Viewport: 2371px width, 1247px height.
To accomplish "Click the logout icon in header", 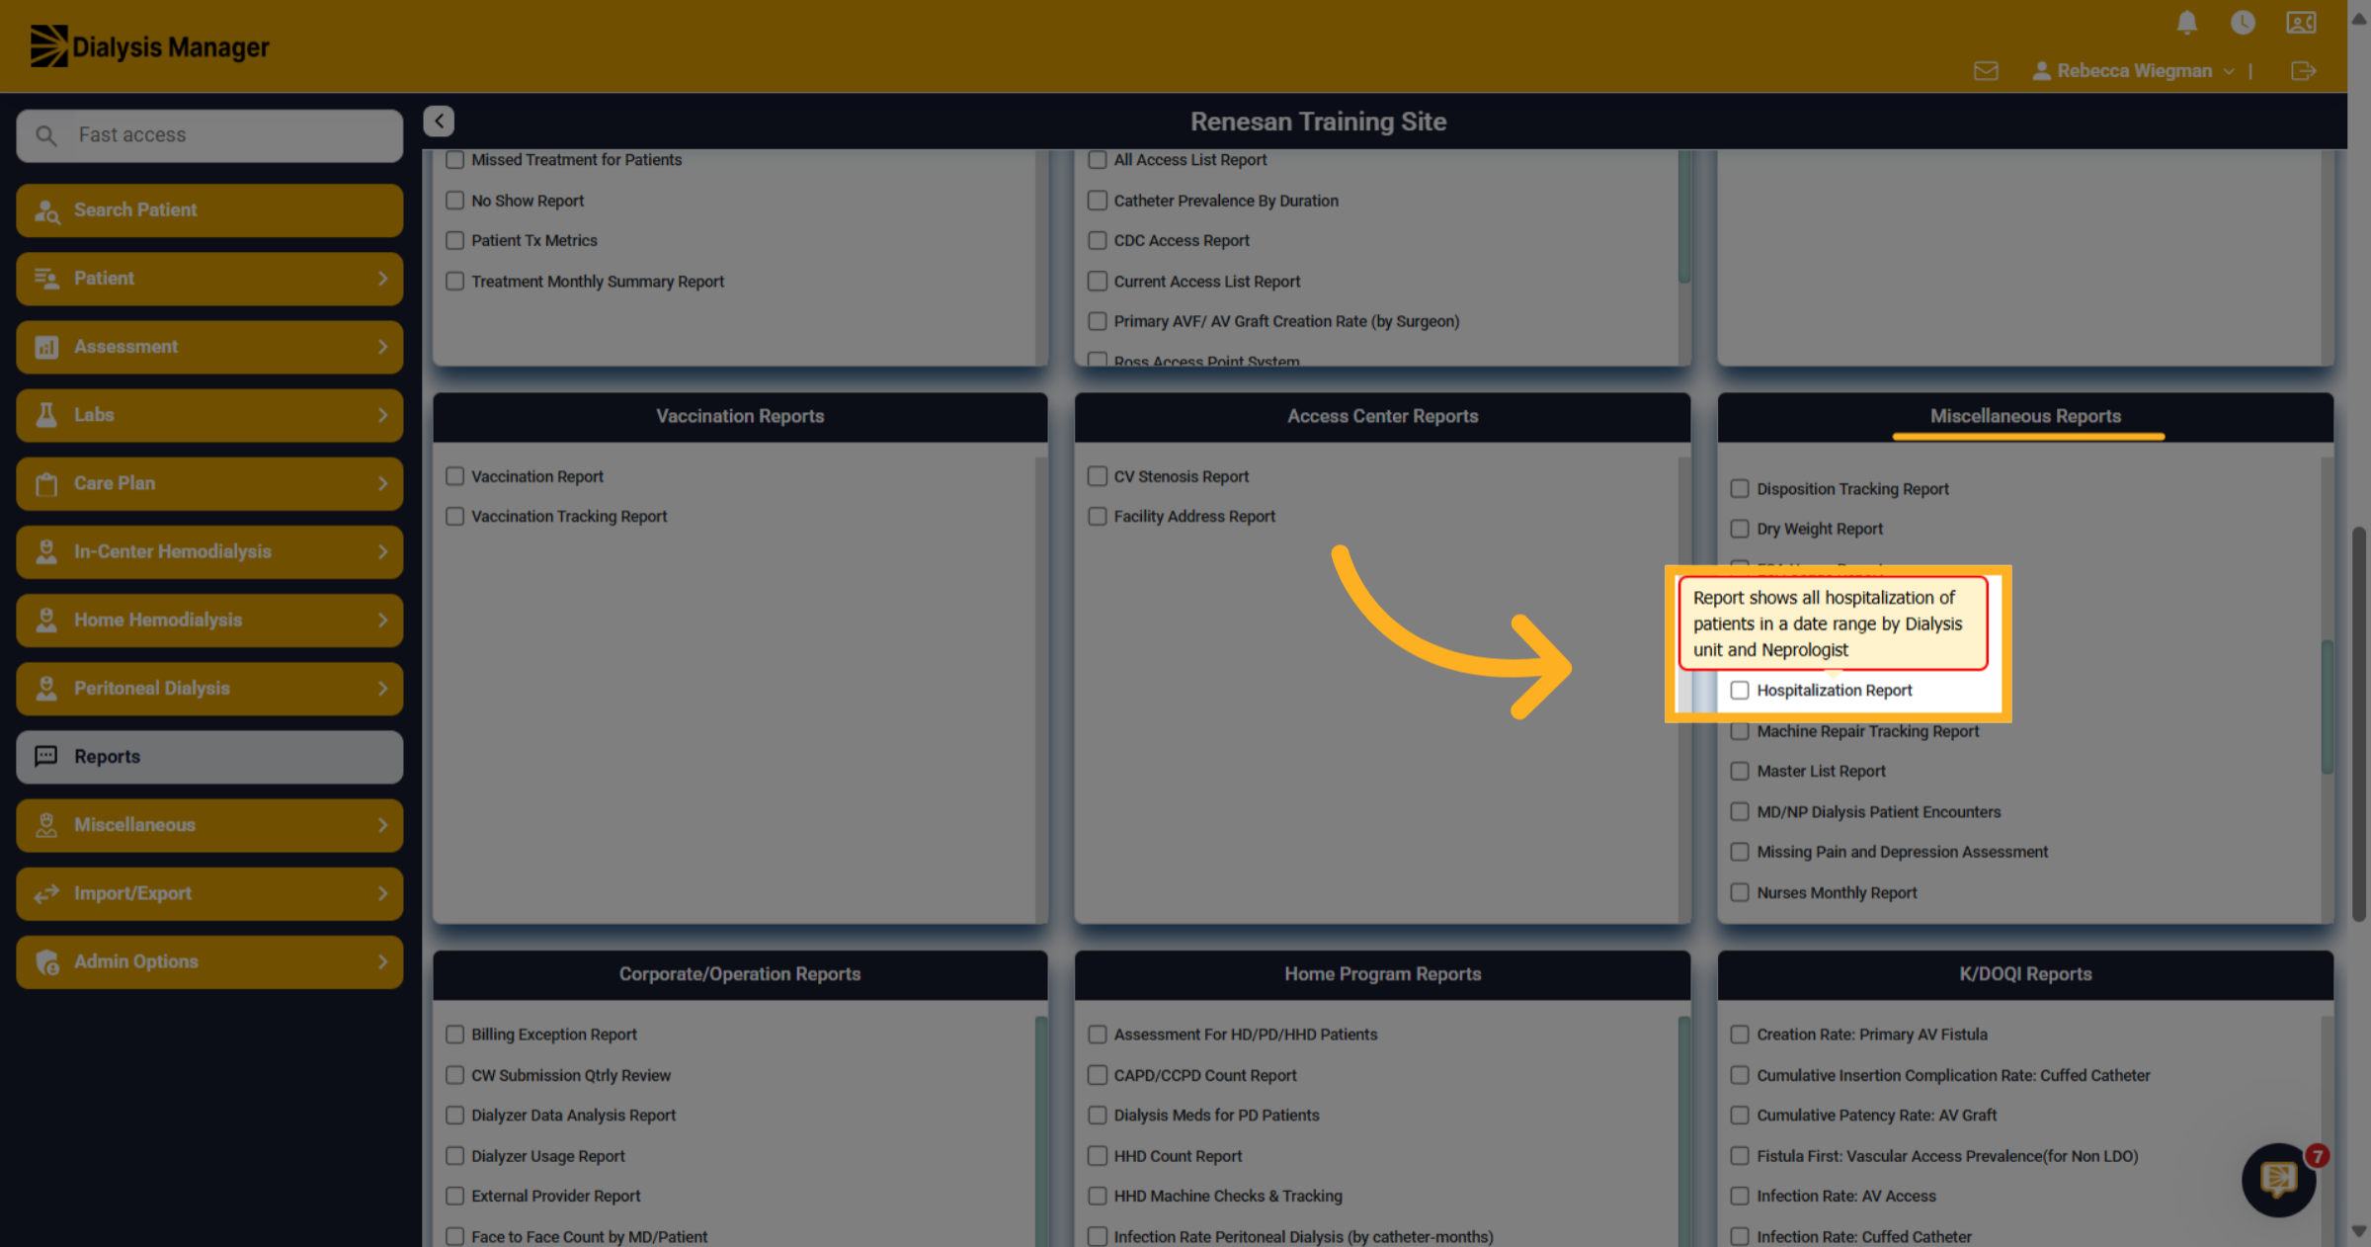I will tap(2303, 71).
